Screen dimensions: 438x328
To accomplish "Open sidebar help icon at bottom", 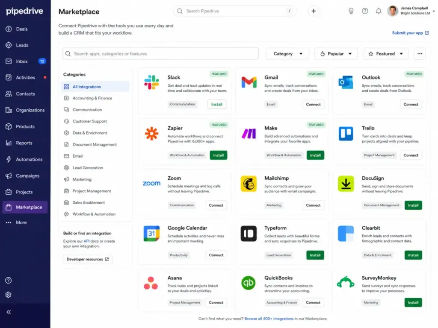I will (9, 280).
